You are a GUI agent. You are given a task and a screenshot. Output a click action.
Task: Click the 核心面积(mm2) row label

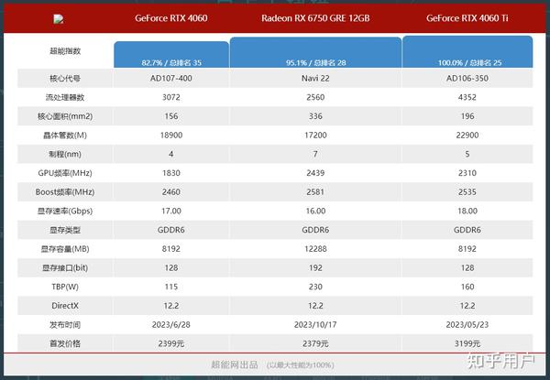(65, 116)
